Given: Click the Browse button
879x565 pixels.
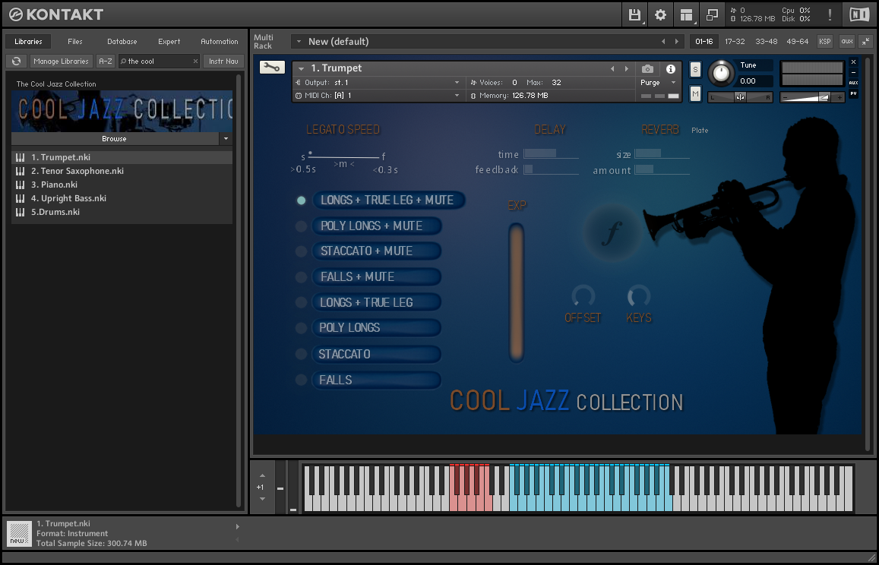Looking at the screenshot, I should pos(115,138).
